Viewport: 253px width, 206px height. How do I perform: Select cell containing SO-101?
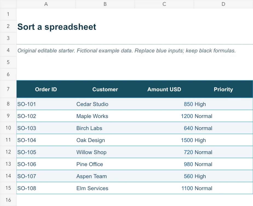click(46, 104)
